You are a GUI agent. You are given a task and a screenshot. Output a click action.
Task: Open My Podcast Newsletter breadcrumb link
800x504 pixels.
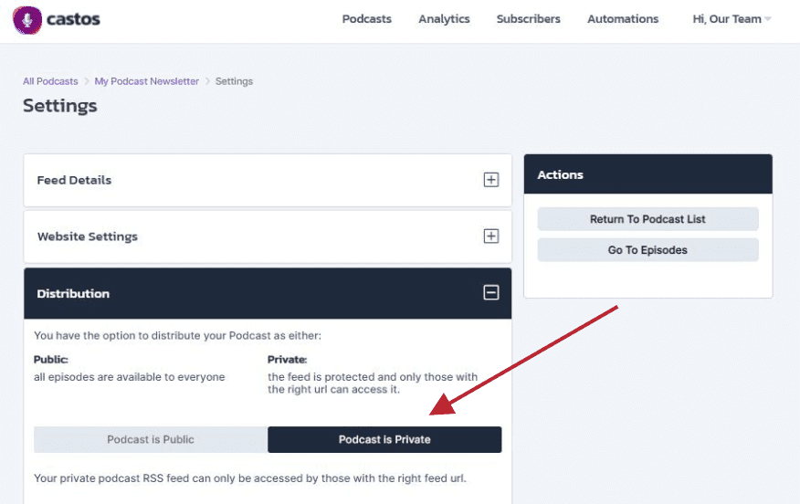coord(147,81)
